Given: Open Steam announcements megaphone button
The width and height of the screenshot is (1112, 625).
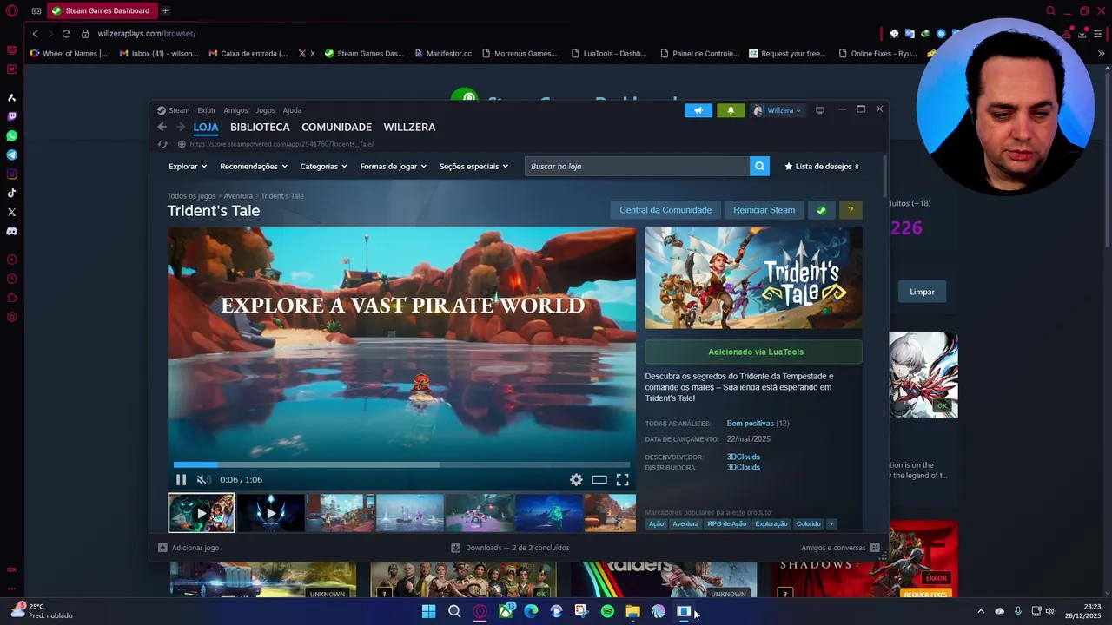Looking at the screenshot, I should 698,110.
